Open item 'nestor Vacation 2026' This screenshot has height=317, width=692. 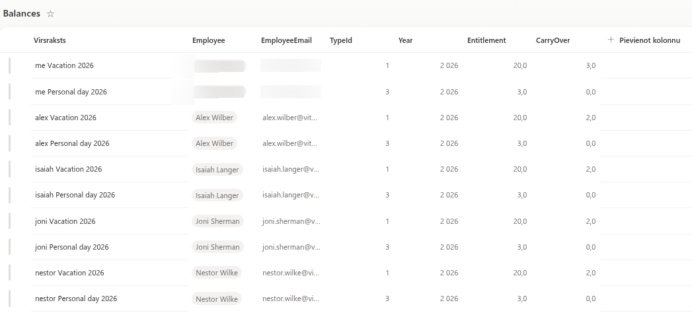pyautogui.click(x=70, y=273)
